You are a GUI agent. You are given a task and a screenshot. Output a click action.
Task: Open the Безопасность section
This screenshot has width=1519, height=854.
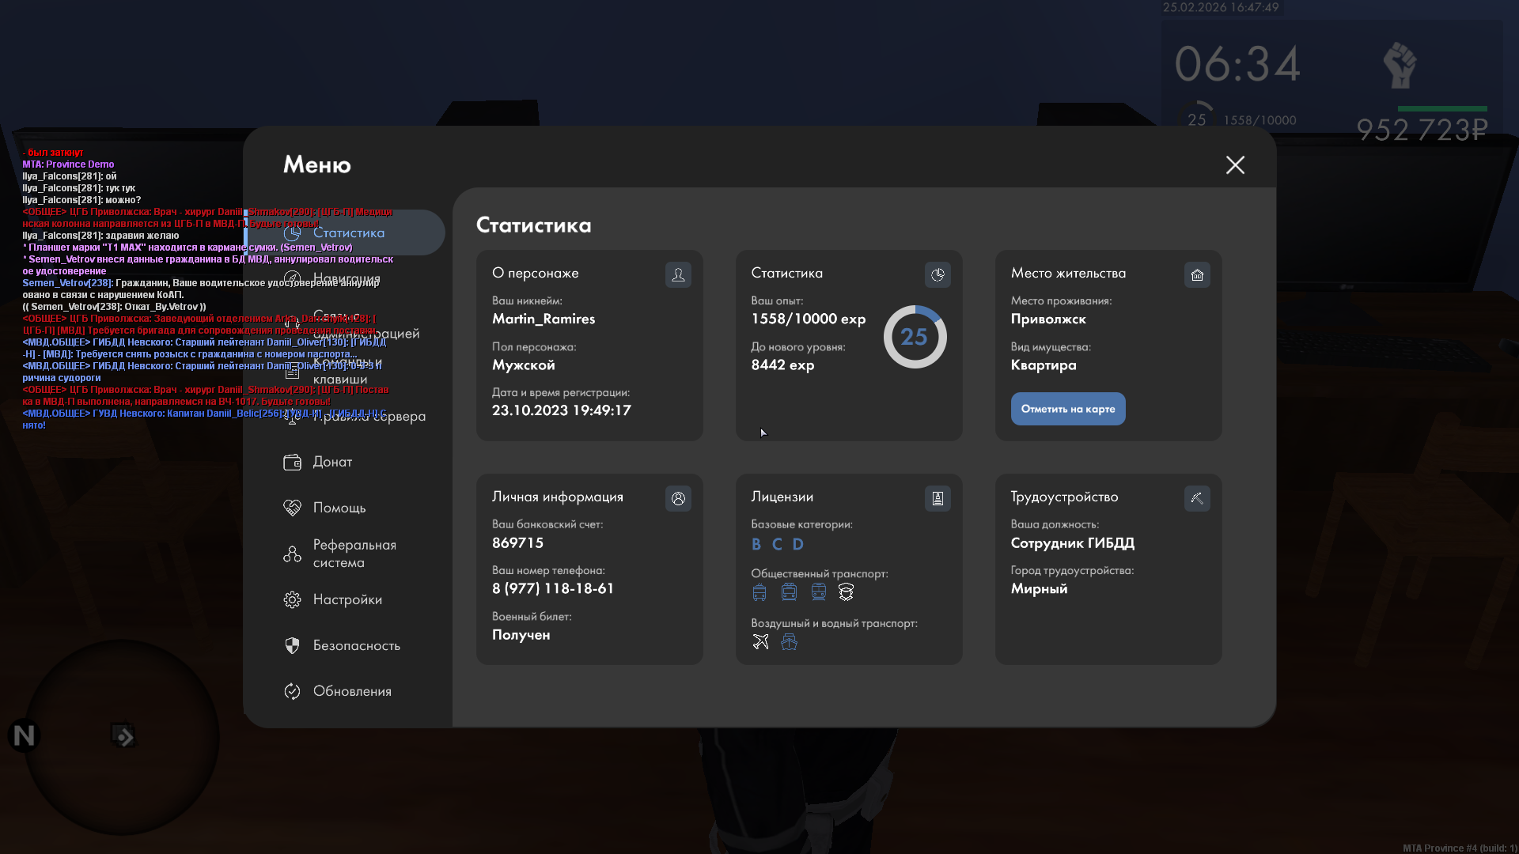point(356,645)
